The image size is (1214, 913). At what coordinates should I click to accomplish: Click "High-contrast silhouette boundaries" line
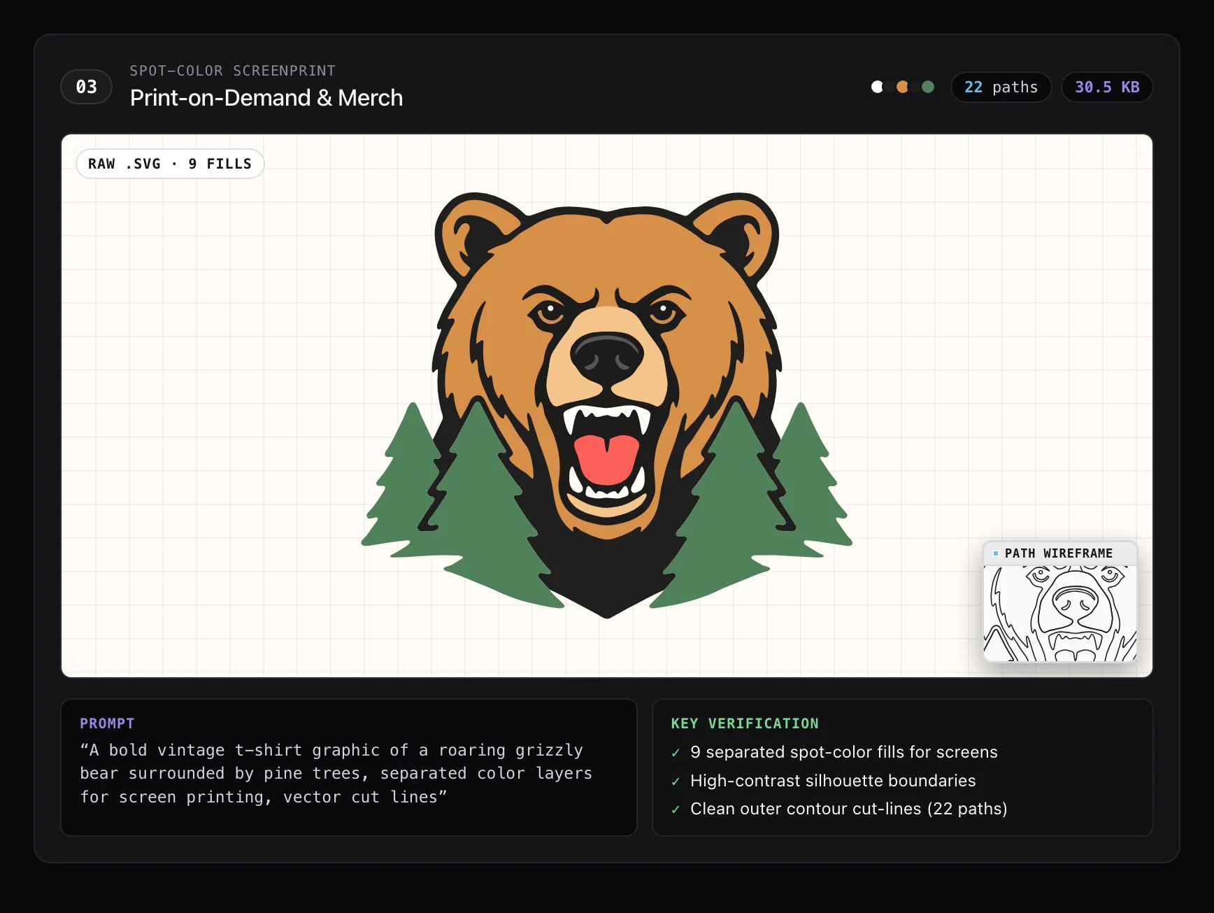(x=833, y=781)
